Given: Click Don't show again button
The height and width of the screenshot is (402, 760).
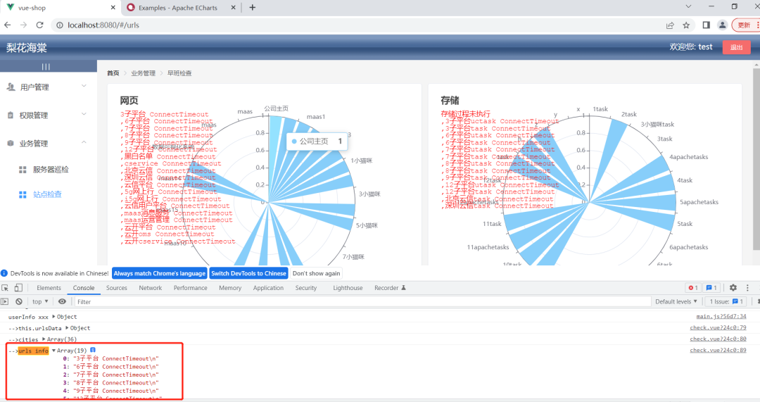Looking at the screenshot, I should point(316,273).
